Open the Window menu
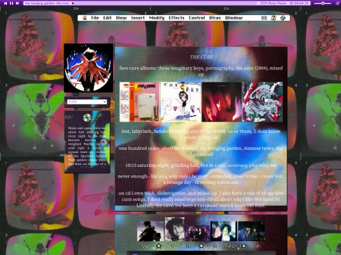 [x=234, y=18]
